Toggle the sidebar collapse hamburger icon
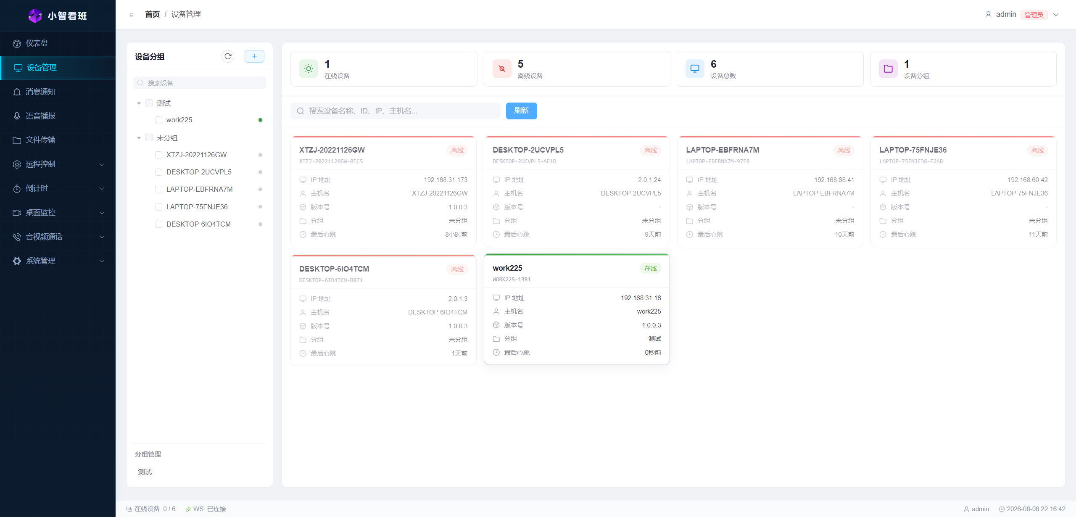 [x=132, y=15]
